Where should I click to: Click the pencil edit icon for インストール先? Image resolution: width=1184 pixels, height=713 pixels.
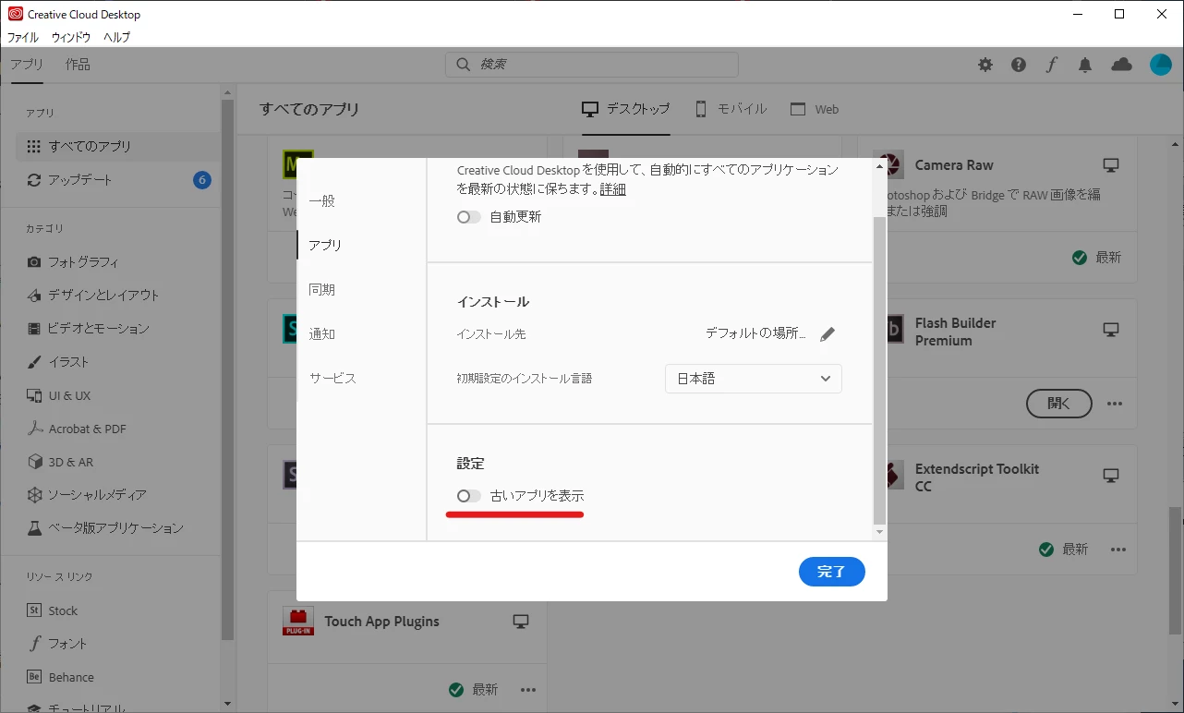[828, 334]
